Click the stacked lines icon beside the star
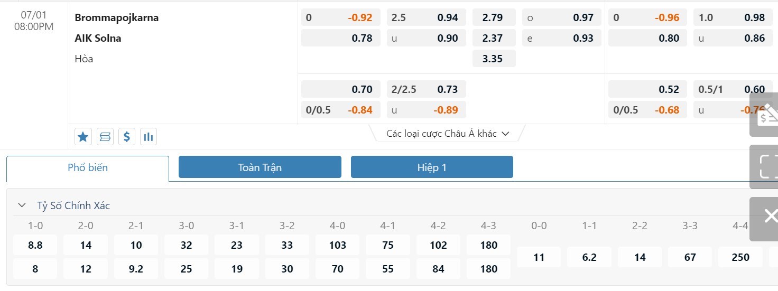 pos(105,137)
